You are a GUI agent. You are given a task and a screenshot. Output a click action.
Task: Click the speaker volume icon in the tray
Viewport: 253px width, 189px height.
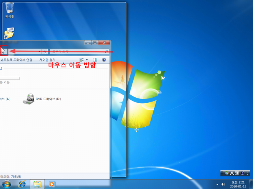pos(223,184)
